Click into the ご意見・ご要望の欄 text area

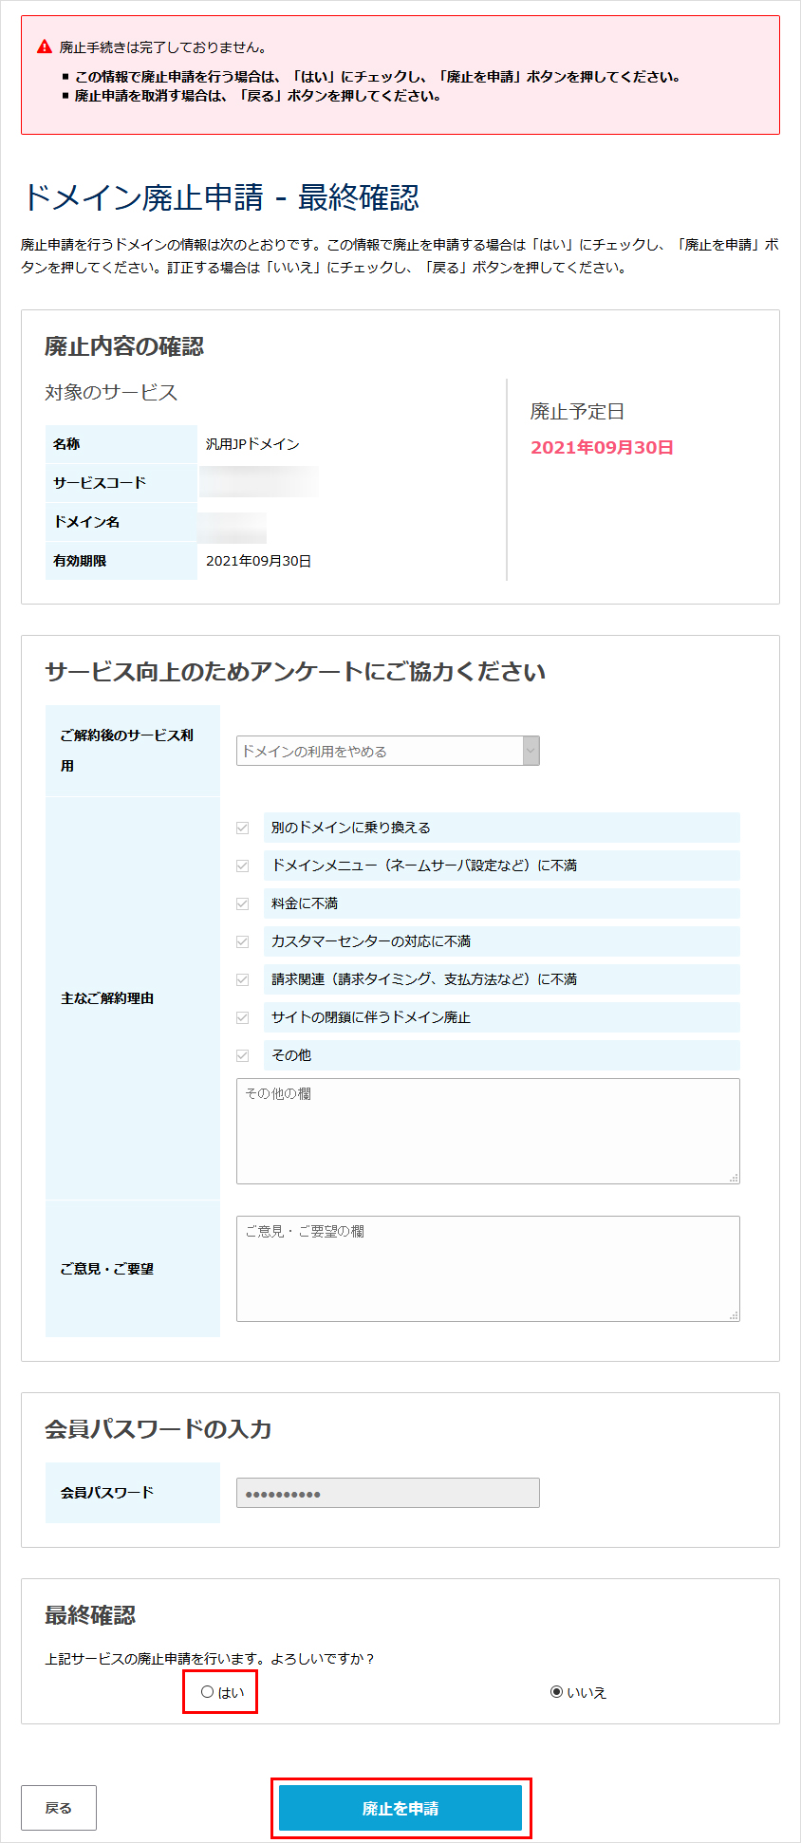pyautogui.click(x=487, y=1268)
